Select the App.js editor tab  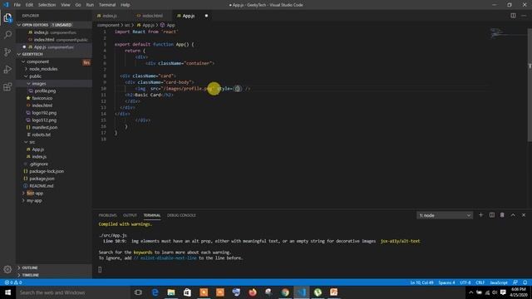[x=189, y=16]
